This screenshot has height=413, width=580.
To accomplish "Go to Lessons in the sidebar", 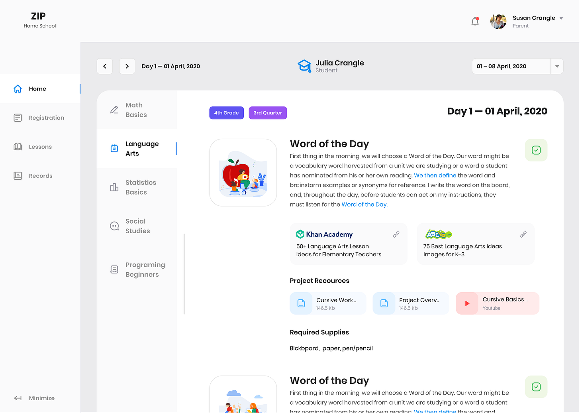I will 40,147.
